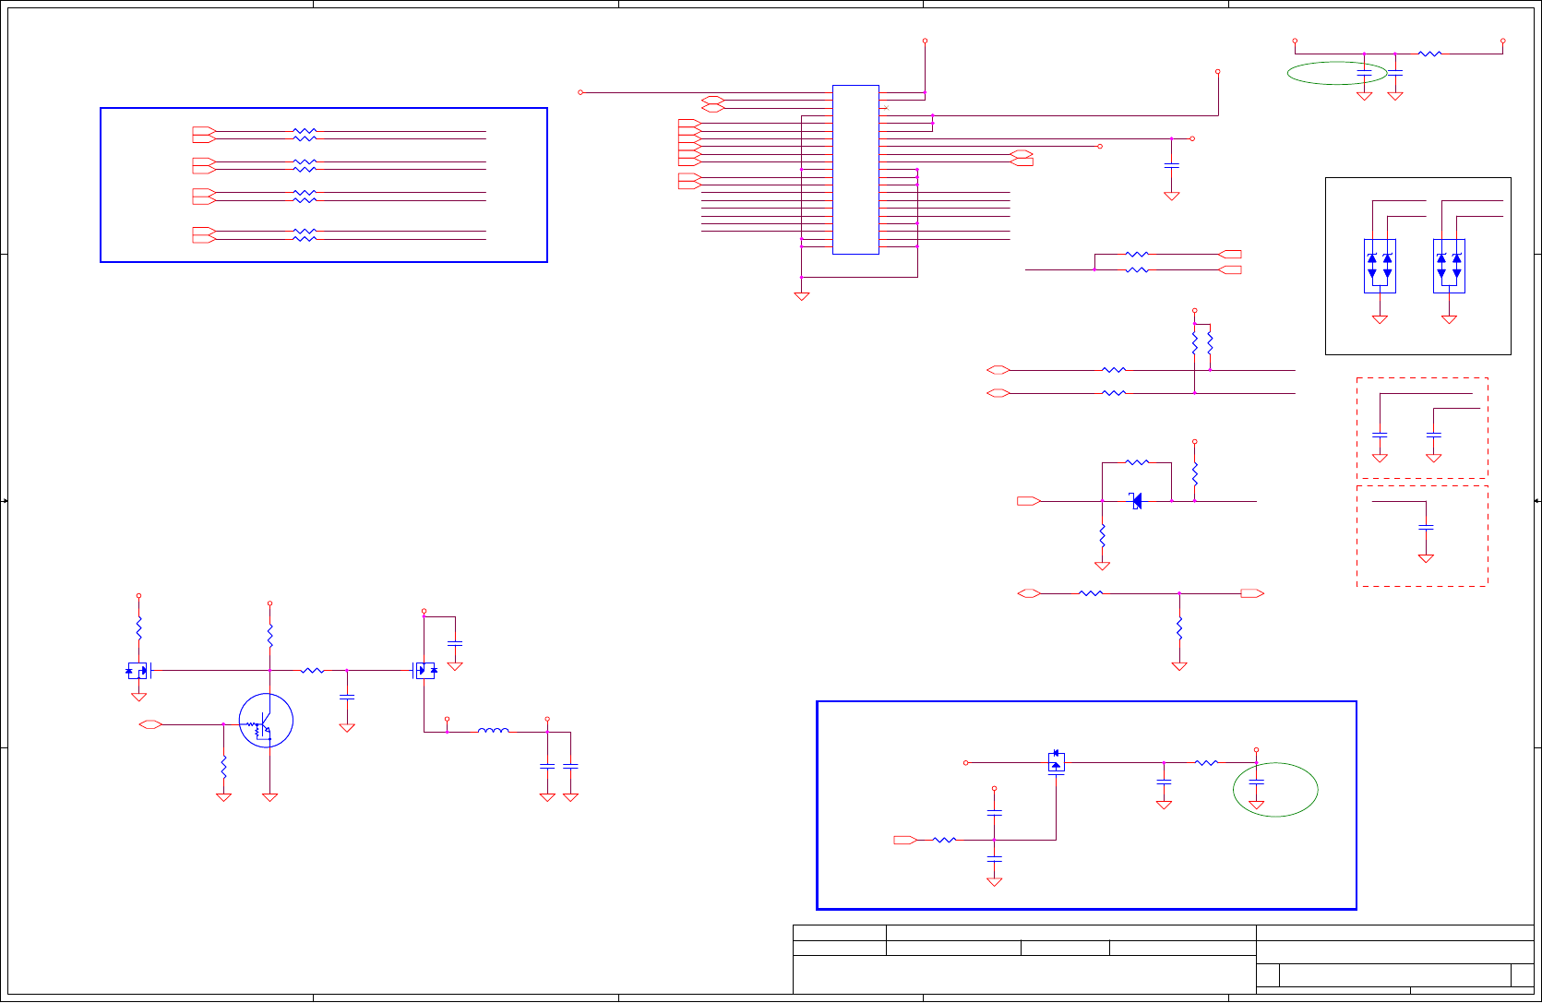Click the resistor looped above the Zener diode
The height and width of the screenshot is (1003, 1542).
coord(1137,462)
